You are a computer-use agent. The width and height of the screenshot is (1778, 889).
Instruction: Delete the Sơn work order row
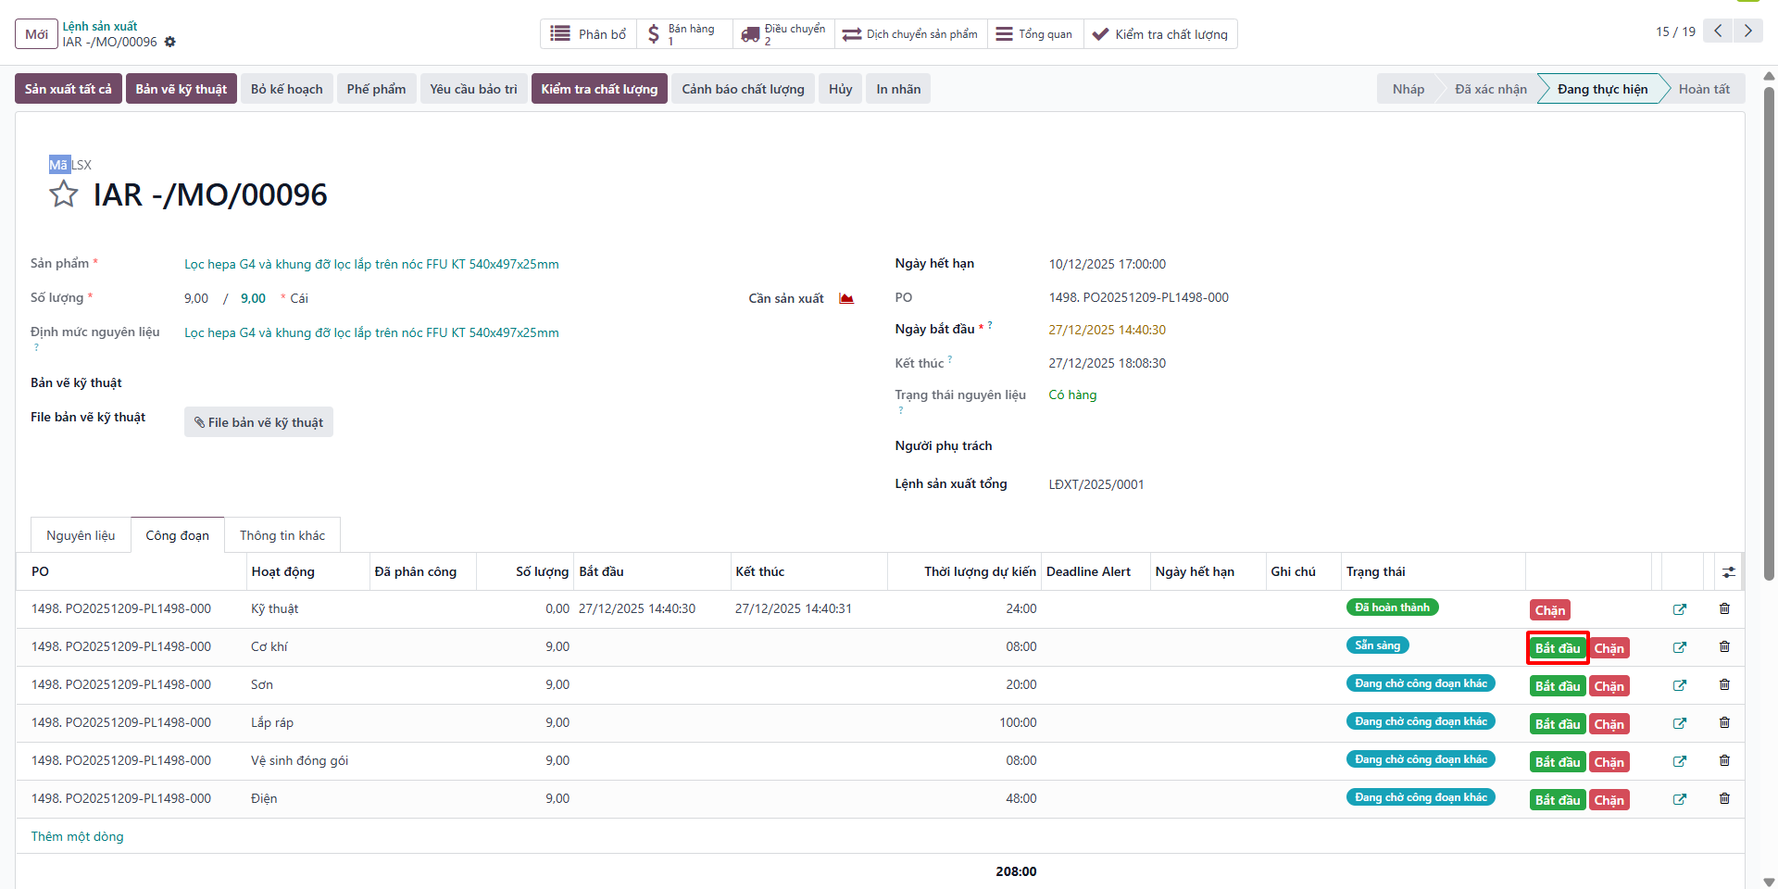pyautogui.click(x=1724, y=684)
